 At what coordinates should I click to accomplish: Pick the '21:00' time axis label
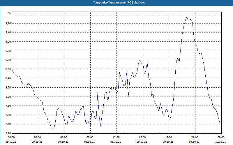click(194, 137)
